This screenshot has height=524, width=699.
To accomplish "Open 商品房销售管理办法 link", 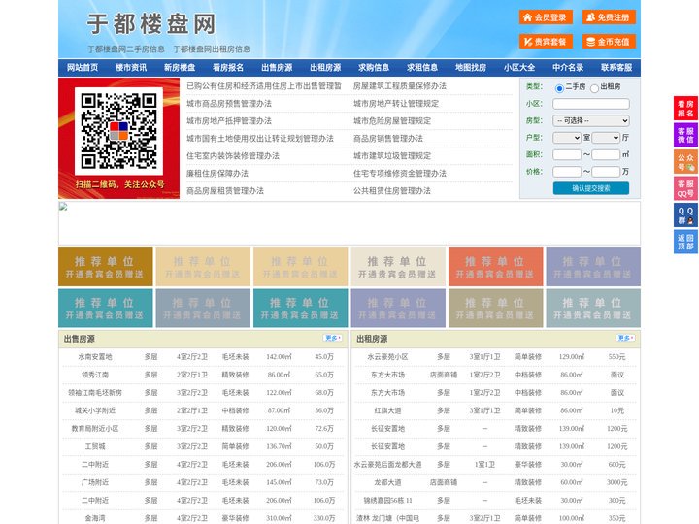I will tap(388, 138).
